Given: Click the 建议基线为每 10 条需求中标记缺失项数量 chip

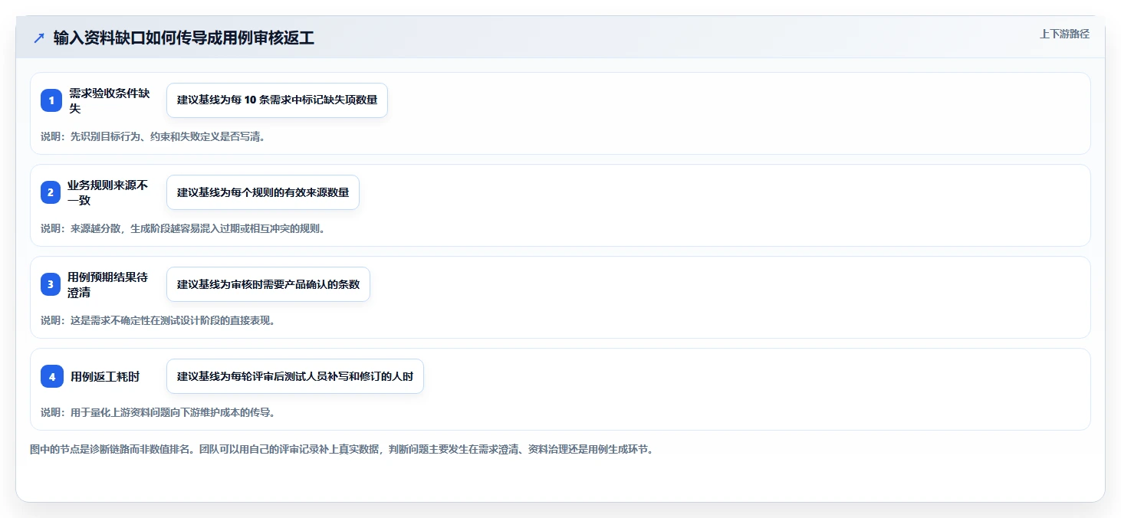Looking at the screenshot, I should [277, 100].
